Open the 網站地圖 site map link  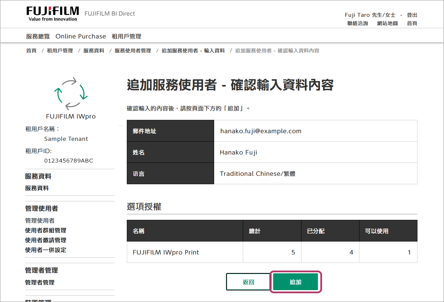pos(387,23)
